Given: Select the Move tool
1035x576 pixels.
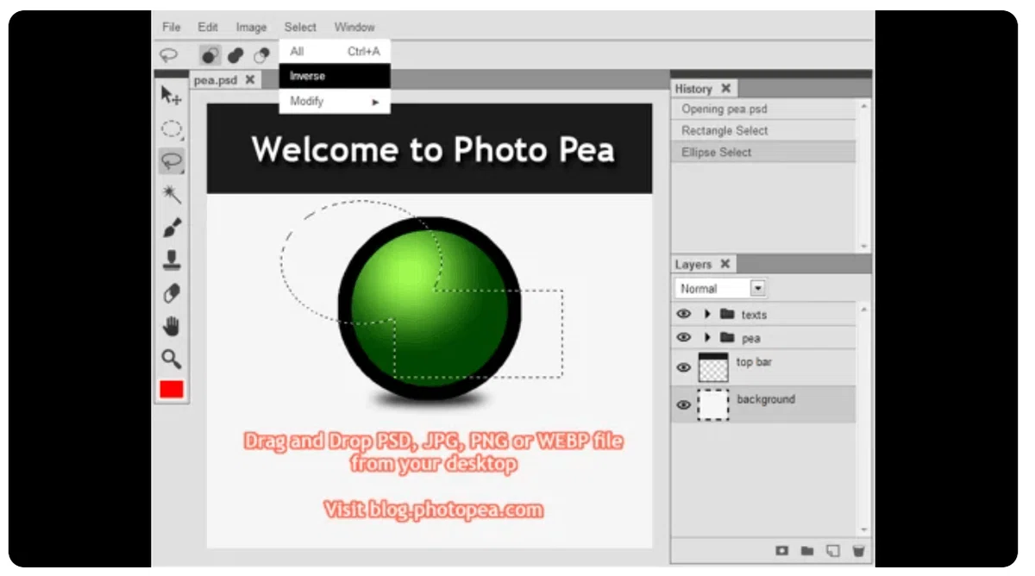Looking at the screenshot, I should 172,97.
